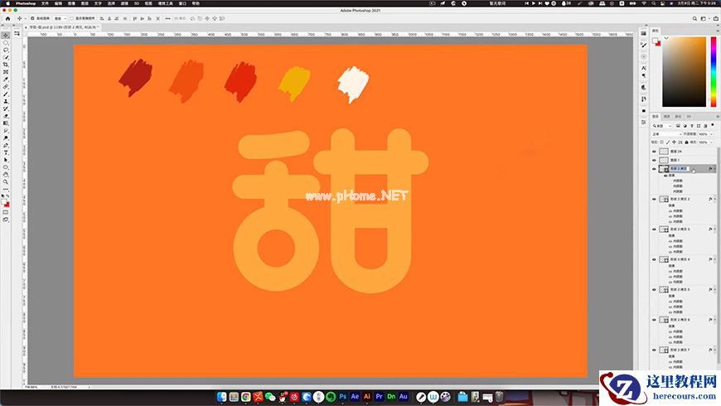Hide layer 图层 1 with its eye
This screenshot has height=406, width=721.
tap(655, 160)
